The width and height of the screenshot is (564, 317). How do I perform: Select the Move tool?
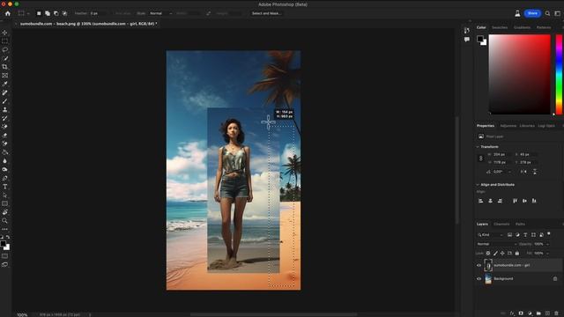[4, 33]
